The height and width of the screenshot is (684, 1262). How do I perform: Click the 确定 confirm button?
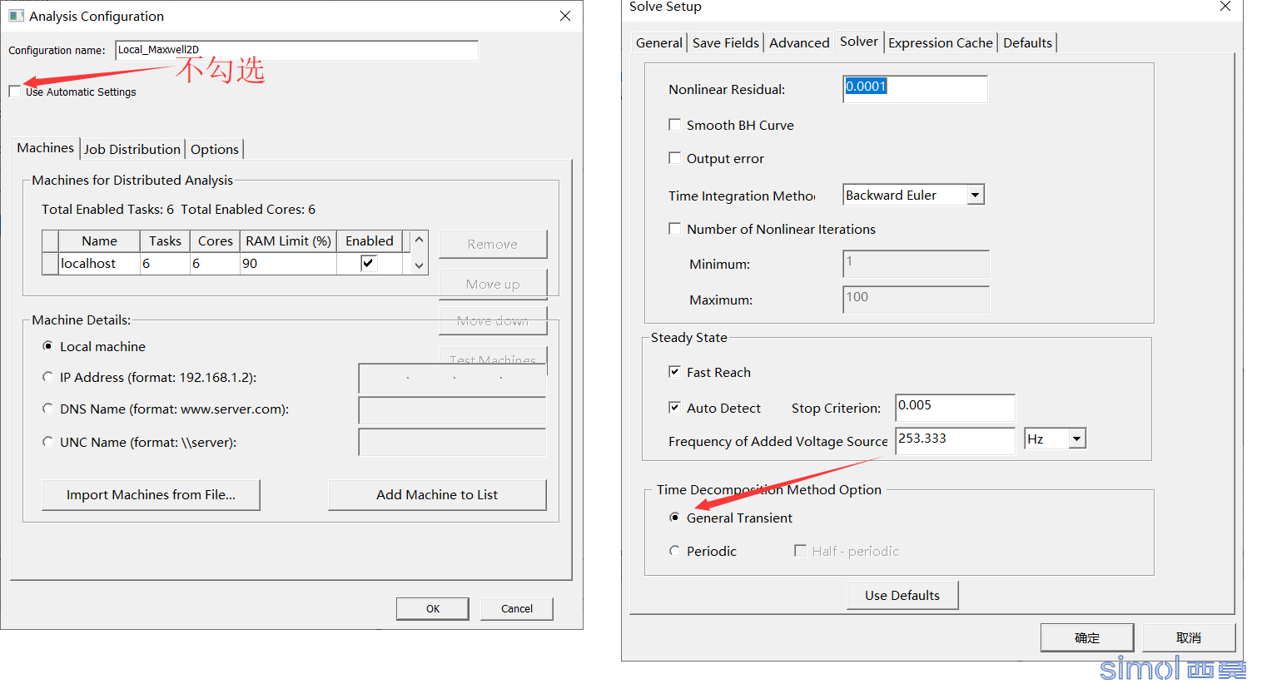click(1087, 637)
